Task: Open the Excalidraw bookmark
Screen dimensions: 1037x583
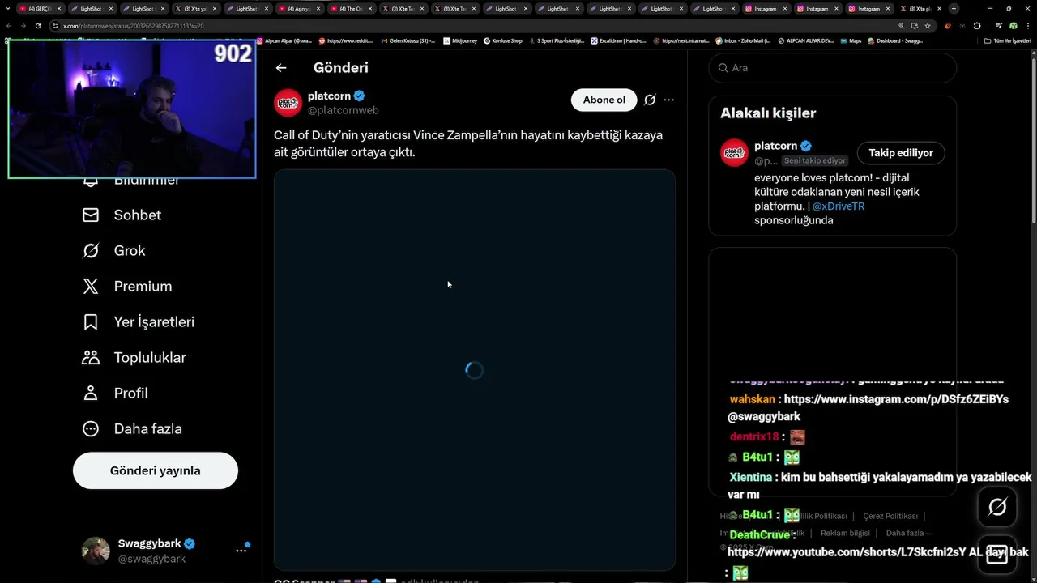Action: 618,40
